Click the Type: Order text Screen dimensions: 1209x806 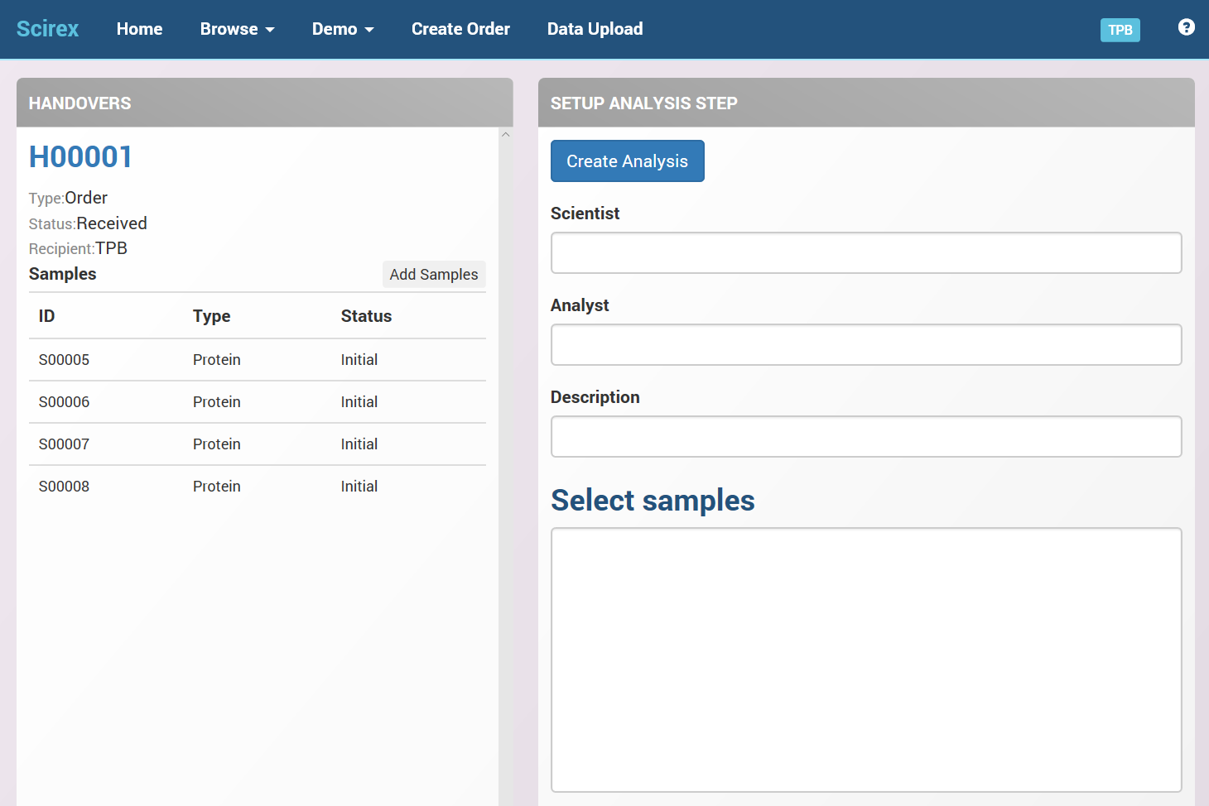[x=68, y=198]
